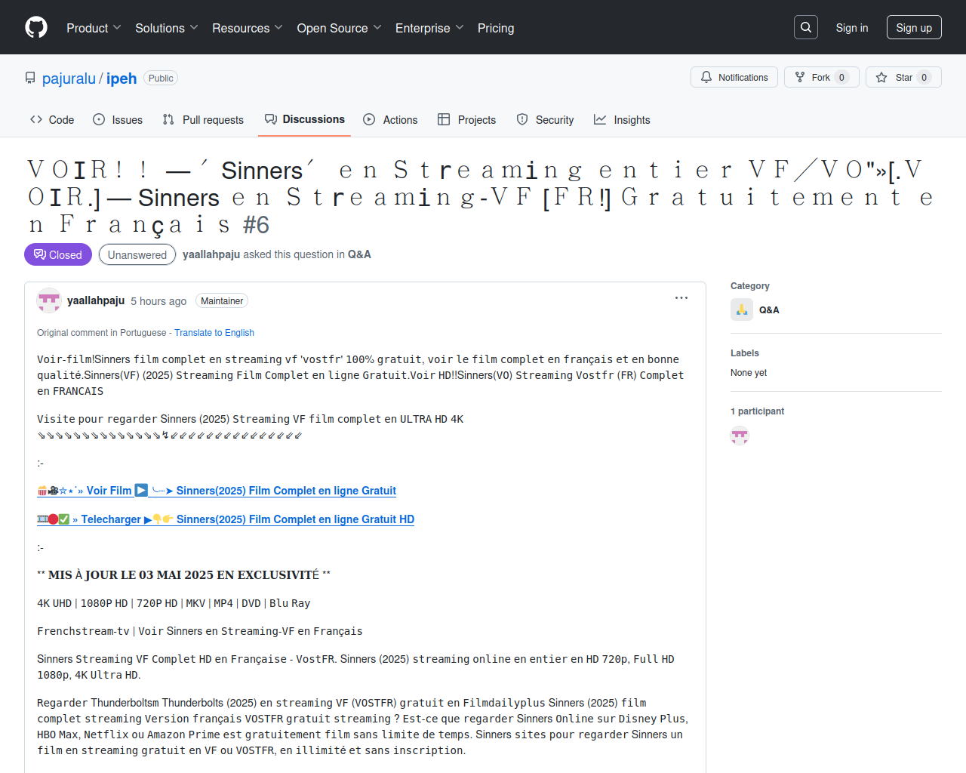Image resolution: width=966 pixels, height=773 pixels.
Task: Click the star count 0
Action: 924,78
